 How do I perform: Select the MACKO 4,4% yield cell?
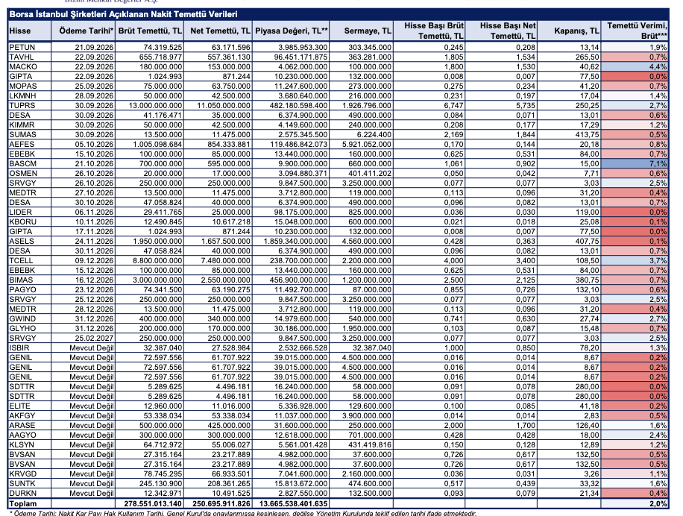tap(635, 66)
